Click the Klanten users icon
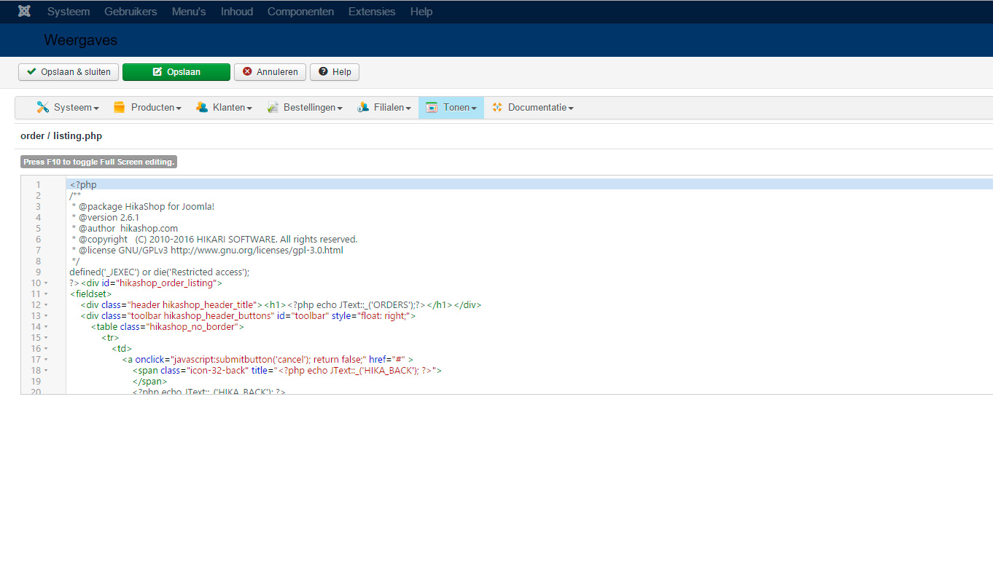 tap(202, 108)
